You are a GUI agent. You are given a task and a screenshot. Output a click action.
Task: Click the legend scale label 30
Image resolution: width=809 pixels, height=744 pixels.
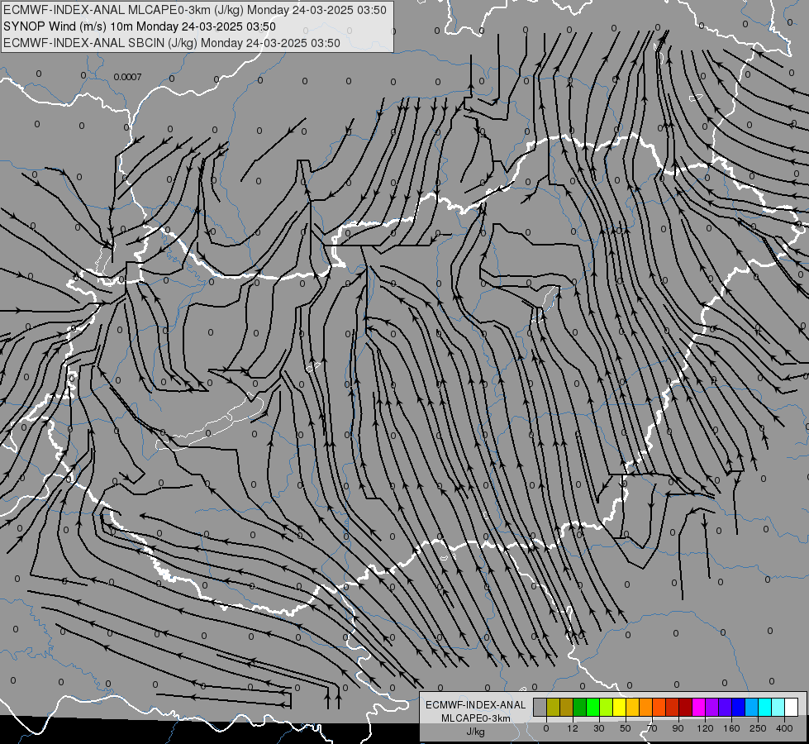[599, 728]
